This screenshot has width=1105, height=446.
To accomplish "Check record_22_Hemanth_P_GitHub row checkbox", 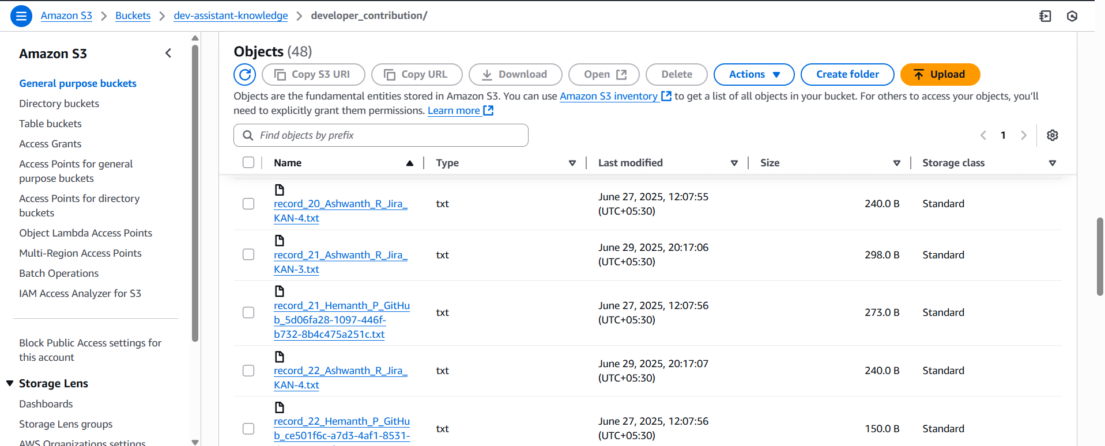I will click(x=248, y=429).
